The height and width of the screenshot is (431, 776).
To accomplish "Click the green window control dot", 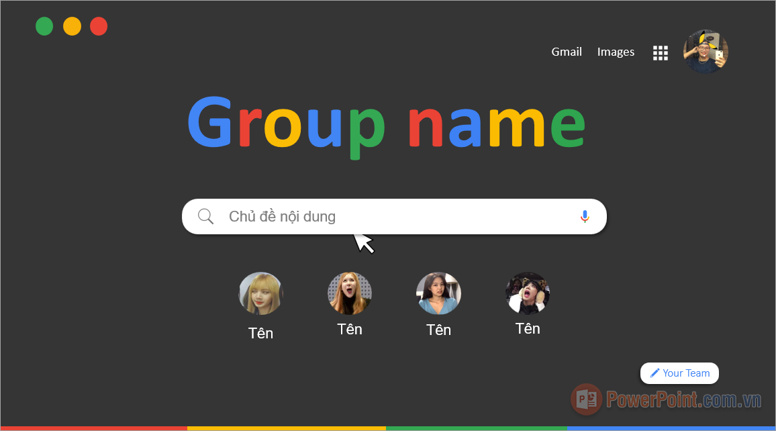I will [44, 26].
